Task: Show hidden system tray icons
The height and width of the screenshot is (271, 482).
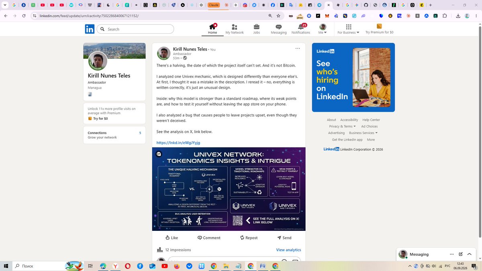Action: [x=410, y=266]
